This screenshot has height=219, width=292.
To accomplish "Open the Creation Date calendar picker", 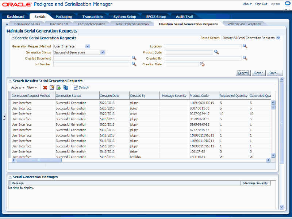I will pos(202,64).
